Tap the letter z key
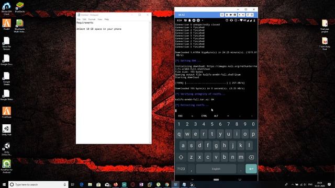335x188 pixels. click(x=191, y=157)
